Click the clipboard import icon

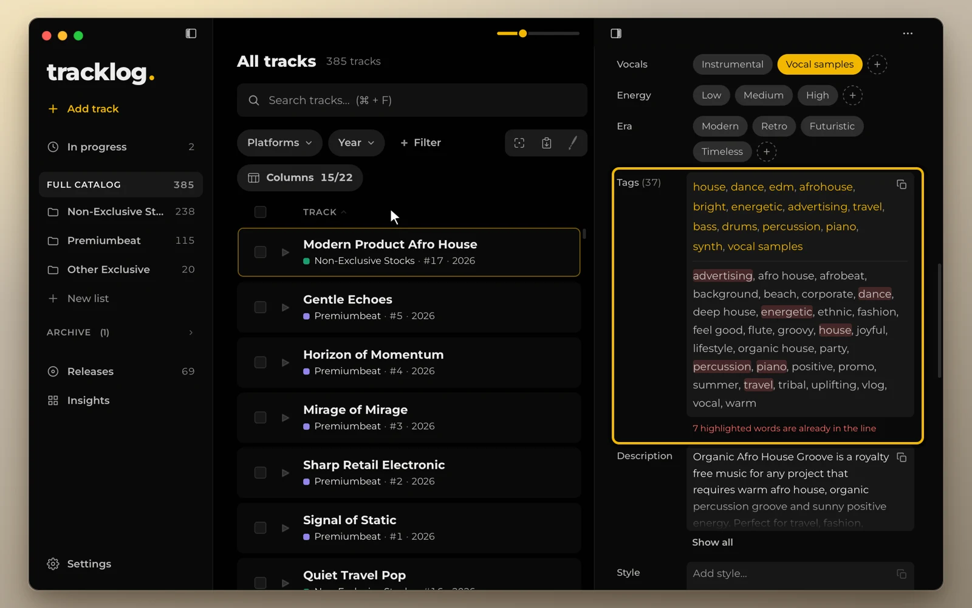(x=547, y=143)
